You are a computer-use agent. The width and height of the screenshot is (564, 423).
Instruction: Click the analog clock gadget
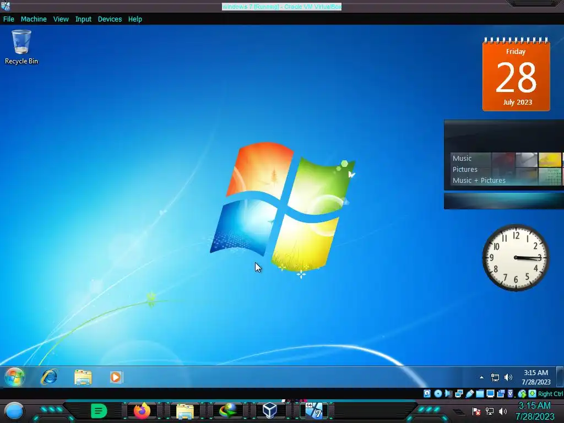[516, 258]
